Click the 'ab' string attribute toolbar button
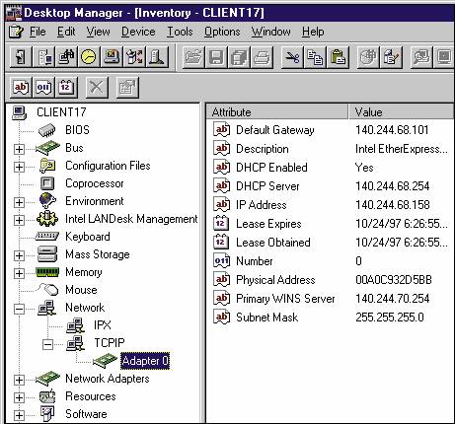This screenshot has width=455, height=424. (x=21, y=88)
